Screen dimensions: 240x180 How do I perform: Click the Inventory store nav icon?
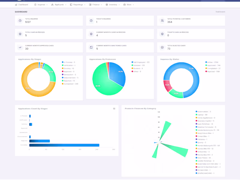[107, 5]
